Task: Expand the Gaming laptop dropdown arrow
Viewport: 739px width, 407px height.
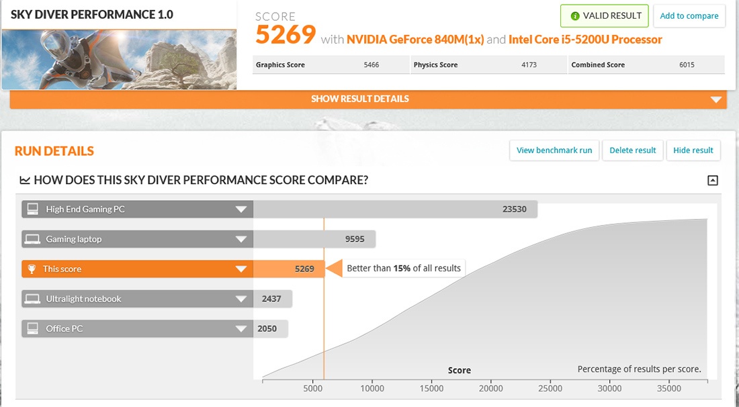Action: click(241, 239)
